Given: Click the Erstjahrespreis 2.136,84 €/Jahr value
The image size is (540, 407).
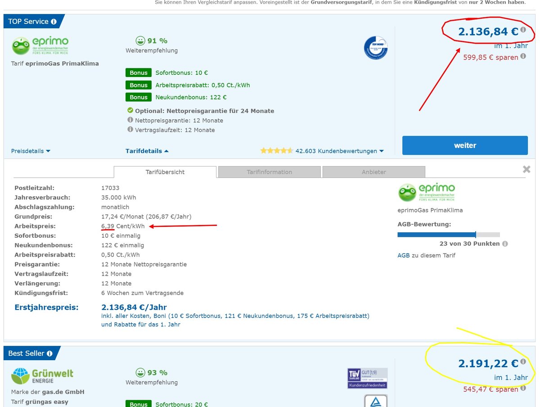Looking at the screenshot, I should (134, 307).
